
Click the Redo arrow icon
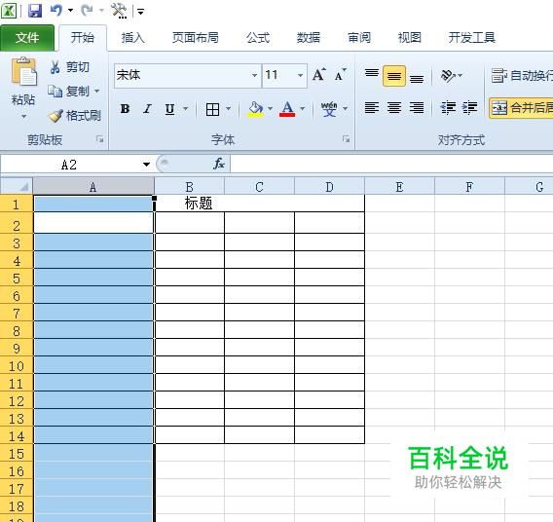(x=87, y=11)
